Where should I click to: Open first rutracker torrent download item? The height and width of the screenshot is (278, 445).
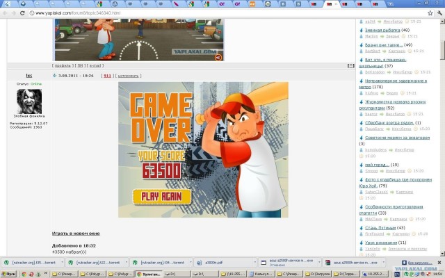(30, 263)
